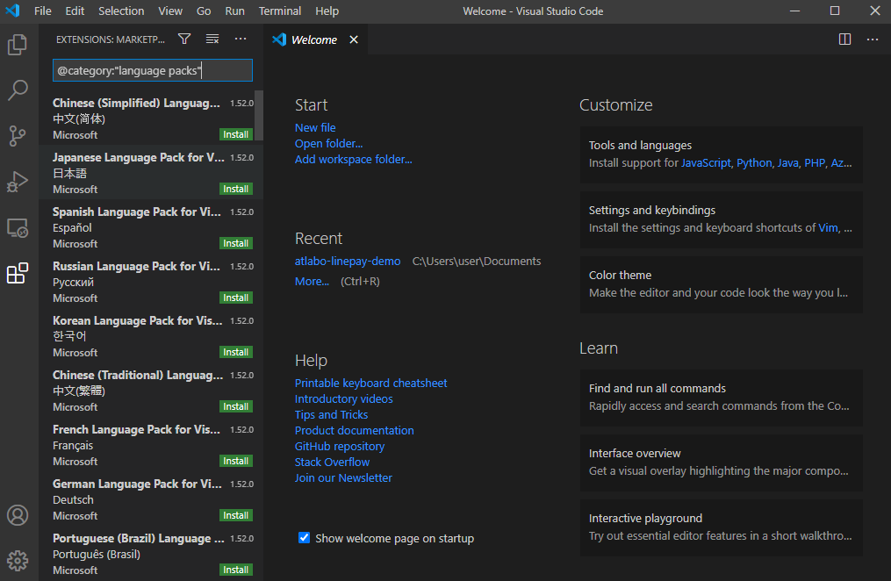
Task: Open editor more actions ellipsis
Action: pyautogui.click(x=873, y=39)
